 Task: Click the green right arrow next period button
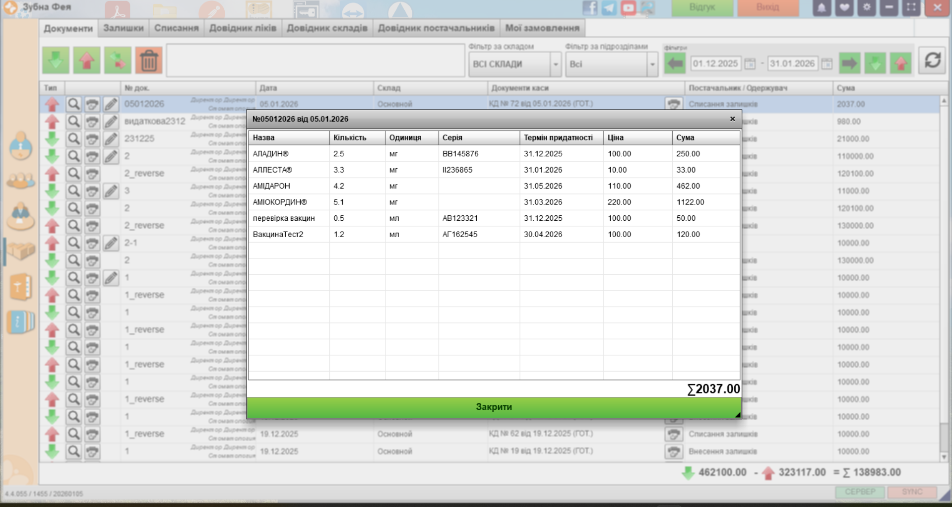(849, 63)
